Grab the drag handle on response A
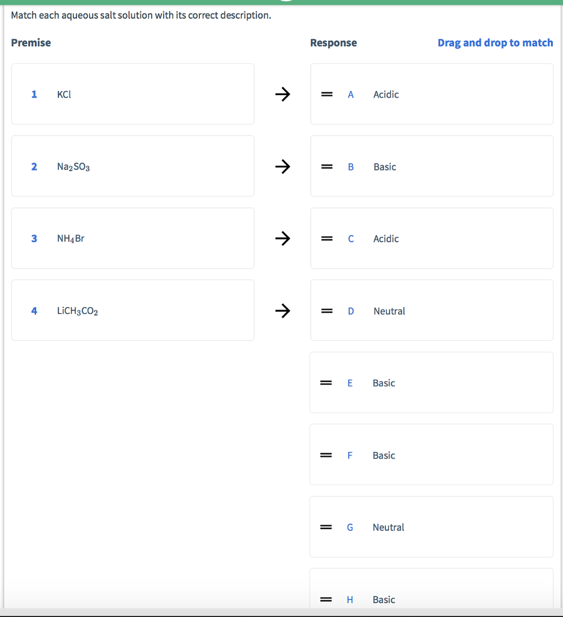The image size is (563, 617). click(326, 95)
